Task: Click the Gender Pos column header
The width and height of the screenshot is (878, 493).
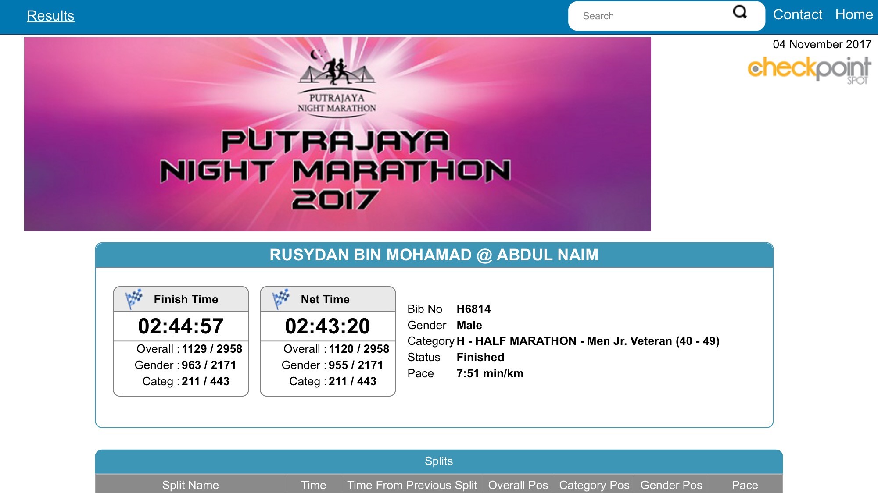Action: (671, 485)
